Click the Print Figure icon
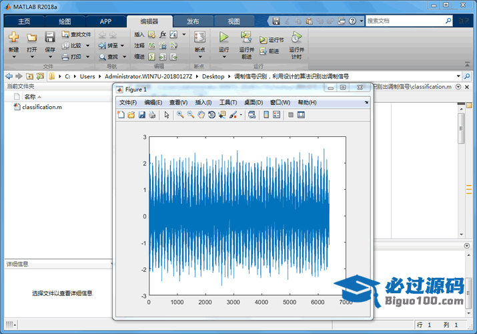Viewport: 477px width, 334px height. (x=152, y=115)
